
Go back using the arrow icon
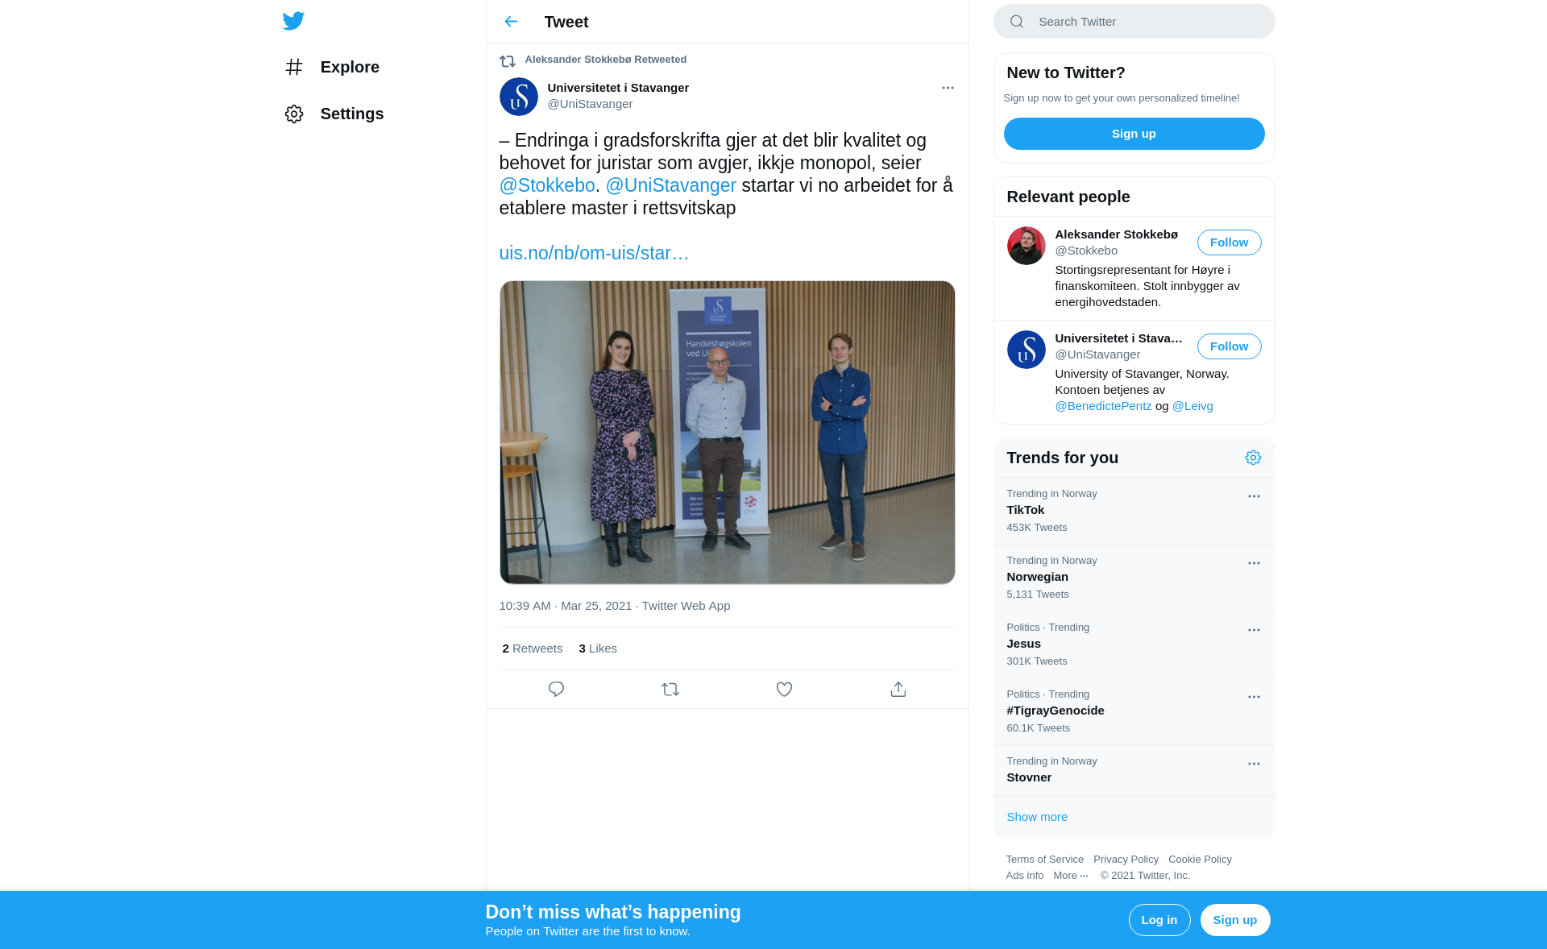(x=511, y=22)
